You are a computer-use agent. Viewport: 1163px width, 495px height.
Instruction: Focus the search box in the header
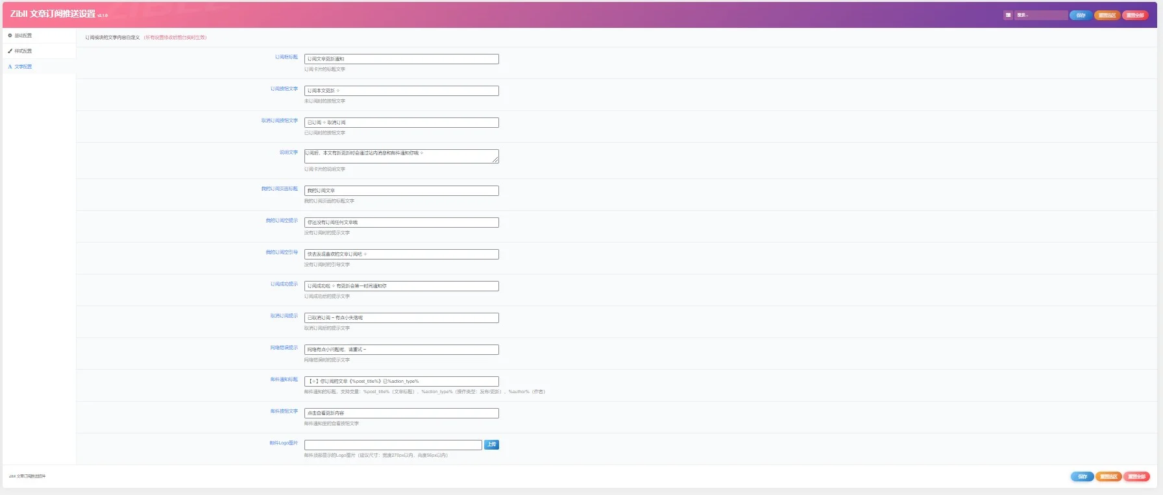(1041, 15)
